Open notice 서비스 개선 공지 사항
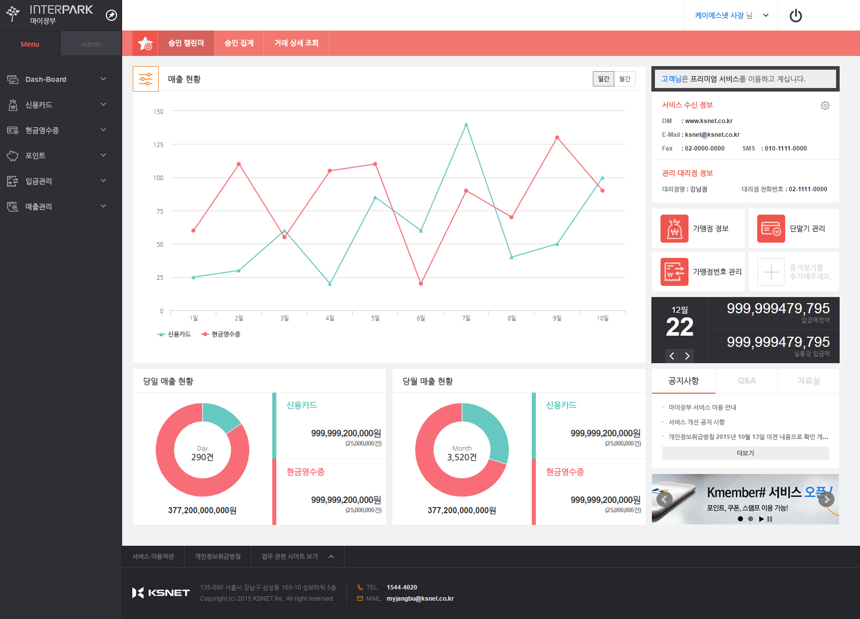The height and width of the screenshot is (619, 860). [697, 422]
